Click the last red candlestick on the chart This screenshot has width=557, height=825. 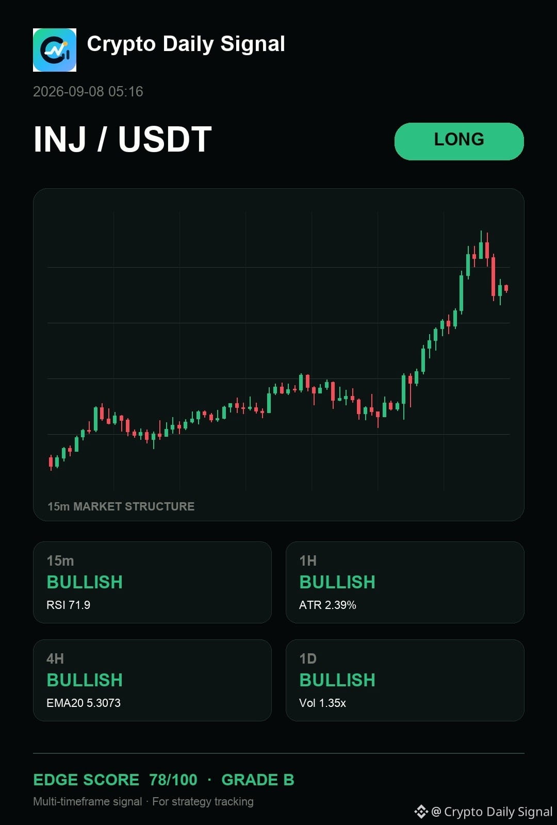[x=506, y=288]
